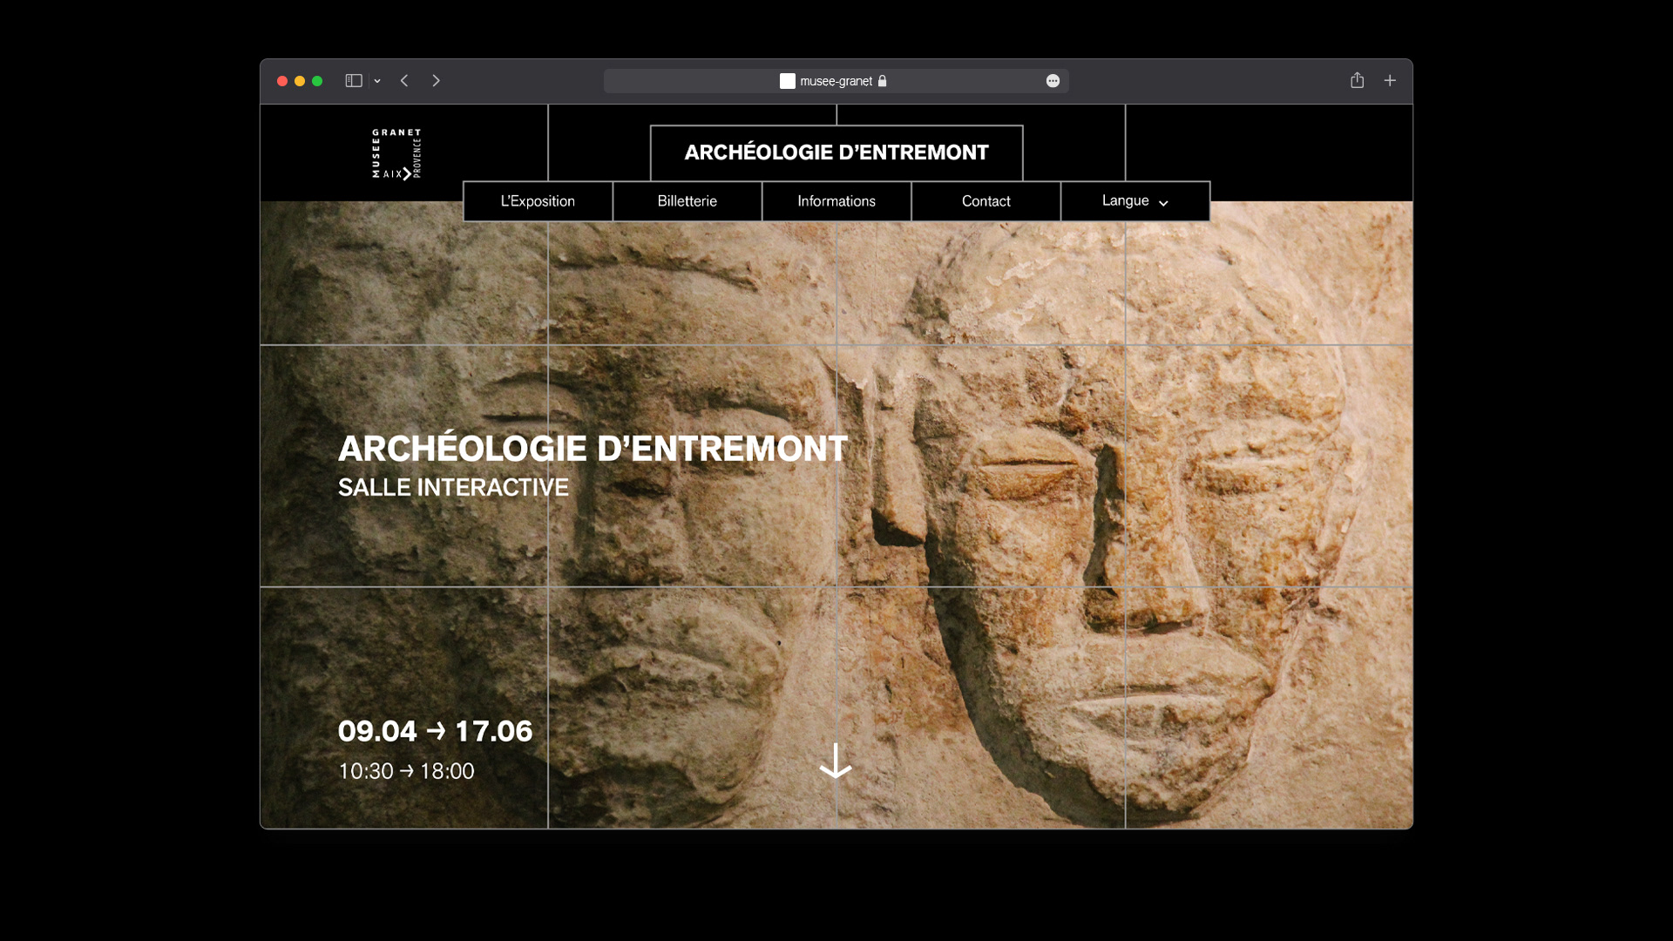
Task: Open a new tab with the plus icon
Action: click(x=1390, y=80)
